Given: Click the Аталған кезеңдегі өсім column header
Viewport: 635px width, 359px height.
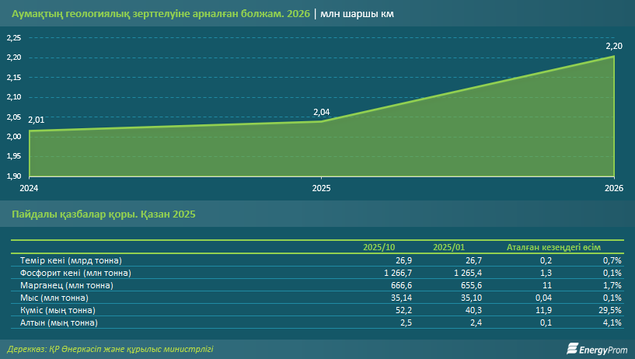Looking at the screenshot, I should coord(553,247).
